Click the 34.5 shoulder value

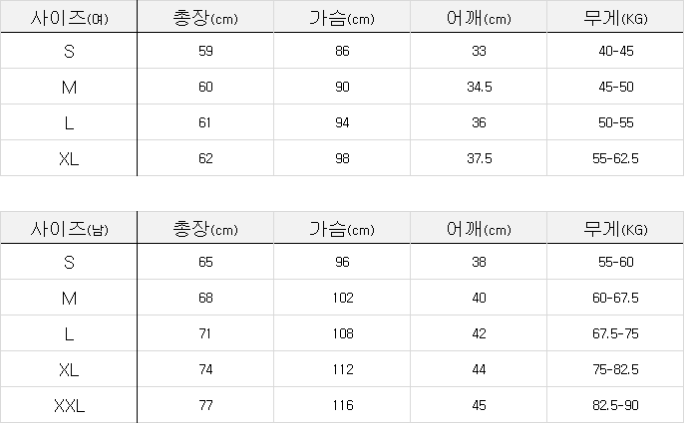[480, 87]
